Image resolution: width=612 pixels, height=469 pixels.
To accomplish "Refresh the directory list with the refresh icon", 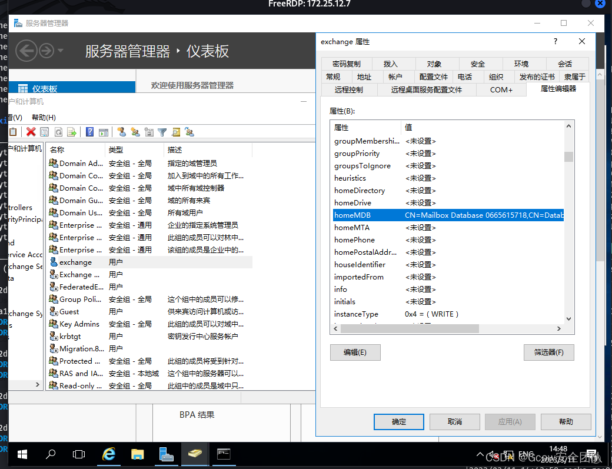I will (58, 132).
